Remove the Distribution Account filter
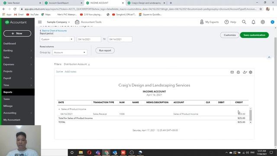277x156 pixels. [89, 65]
